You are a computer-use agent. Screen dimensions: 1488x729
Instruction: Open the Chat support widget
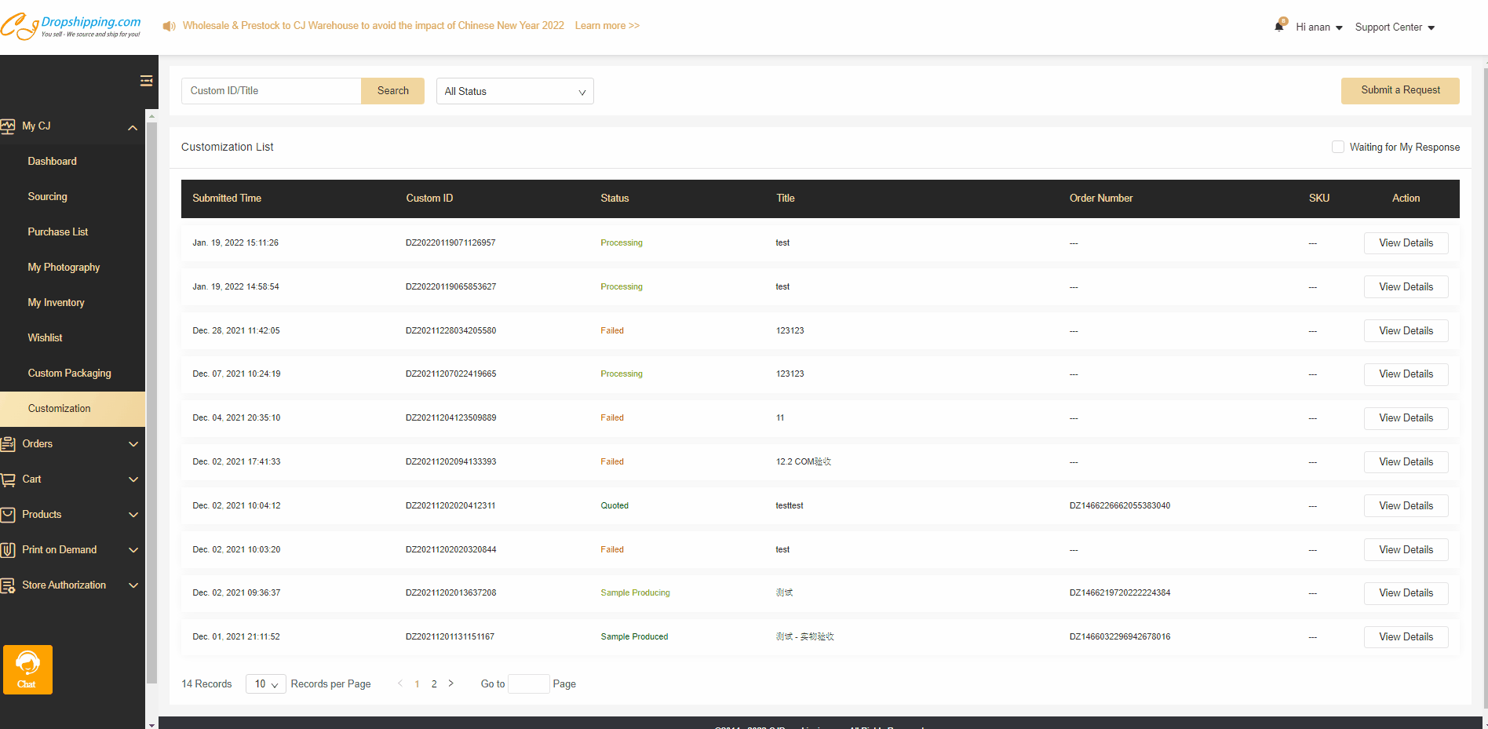[x=27, y=669]
